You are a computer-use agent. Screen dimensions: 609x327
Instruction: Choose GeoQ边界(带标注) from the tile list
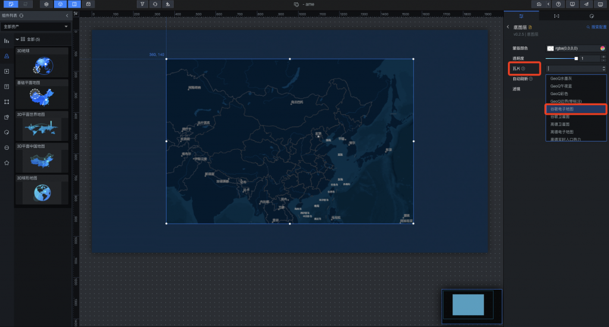tap(576, 101)
